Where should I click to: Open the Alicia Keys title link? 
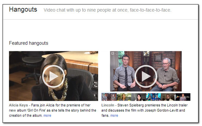coord(18,105)
